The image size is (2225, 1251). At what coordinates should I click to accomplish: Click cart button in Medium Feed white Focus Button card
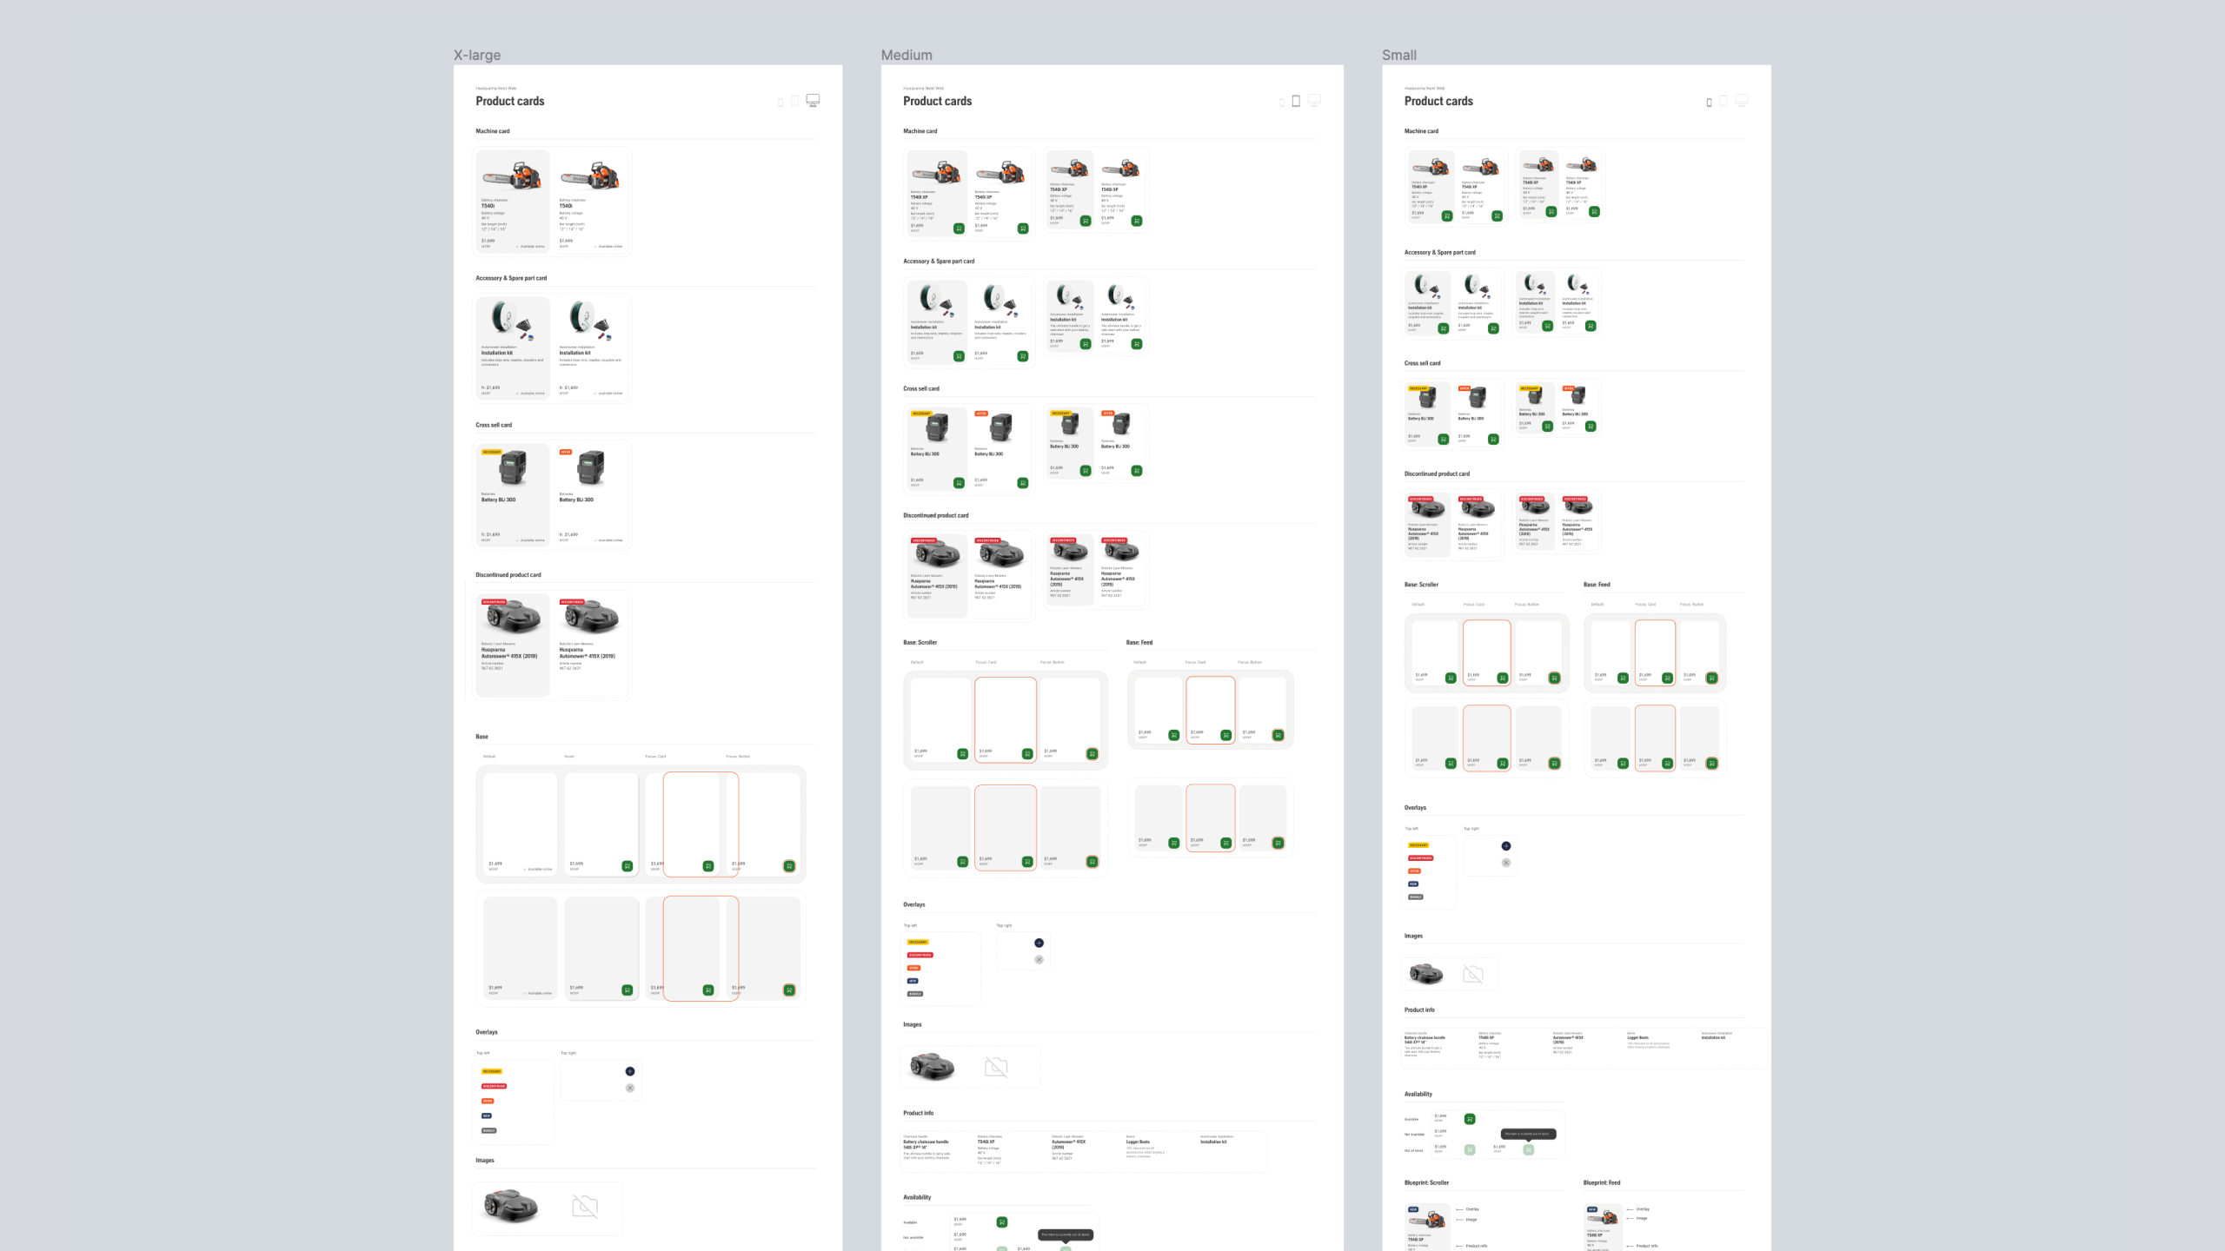click(1278, 735)
